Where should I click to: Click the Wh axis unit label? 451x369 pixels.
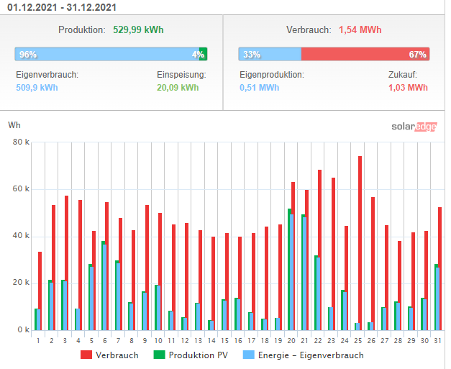tap(14, 125)
